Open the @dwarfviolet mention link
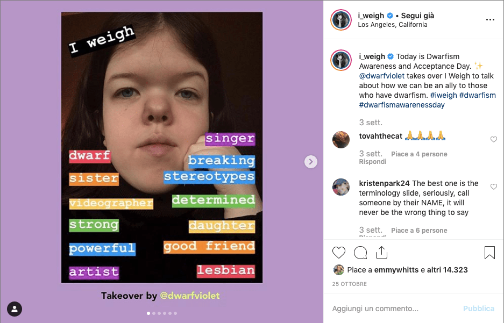 [x=381, y=76]
